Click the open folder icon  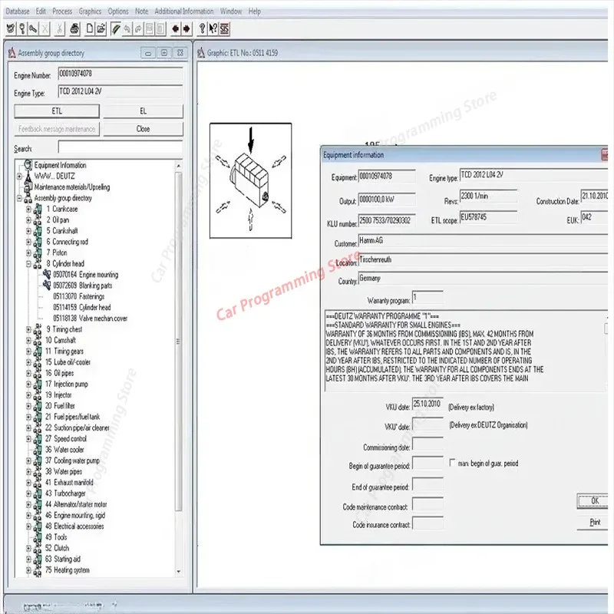point(101,28)
